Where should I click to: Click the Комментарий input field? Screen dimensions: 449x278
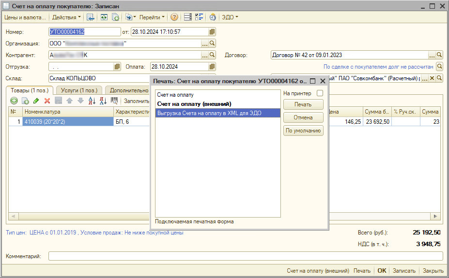246,256
